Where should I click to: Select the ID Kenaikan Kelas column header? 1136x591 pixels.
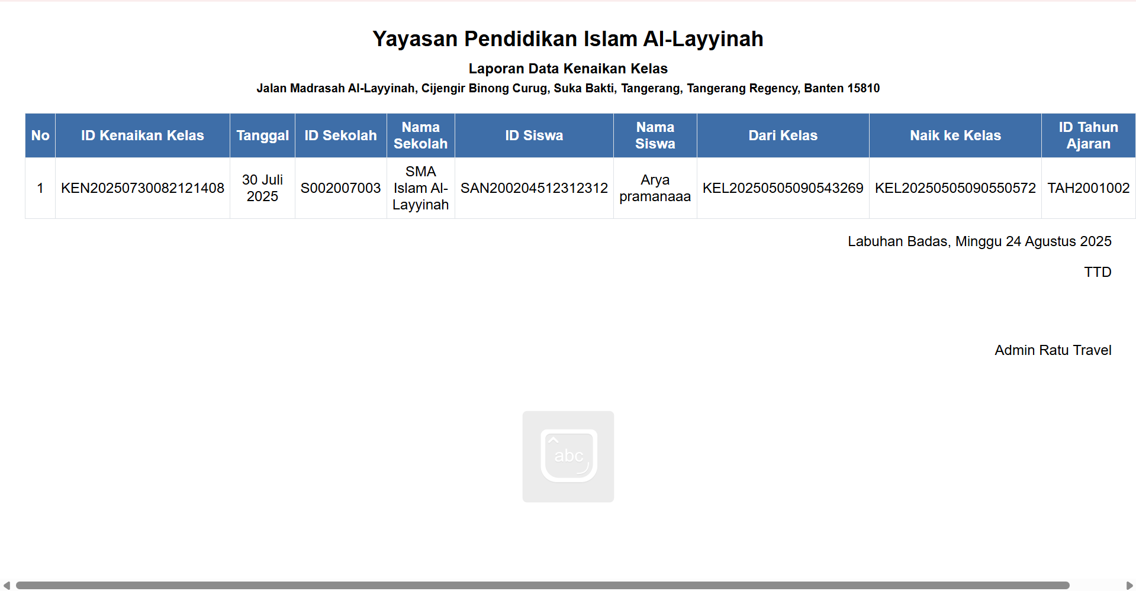tap(142, 135)
